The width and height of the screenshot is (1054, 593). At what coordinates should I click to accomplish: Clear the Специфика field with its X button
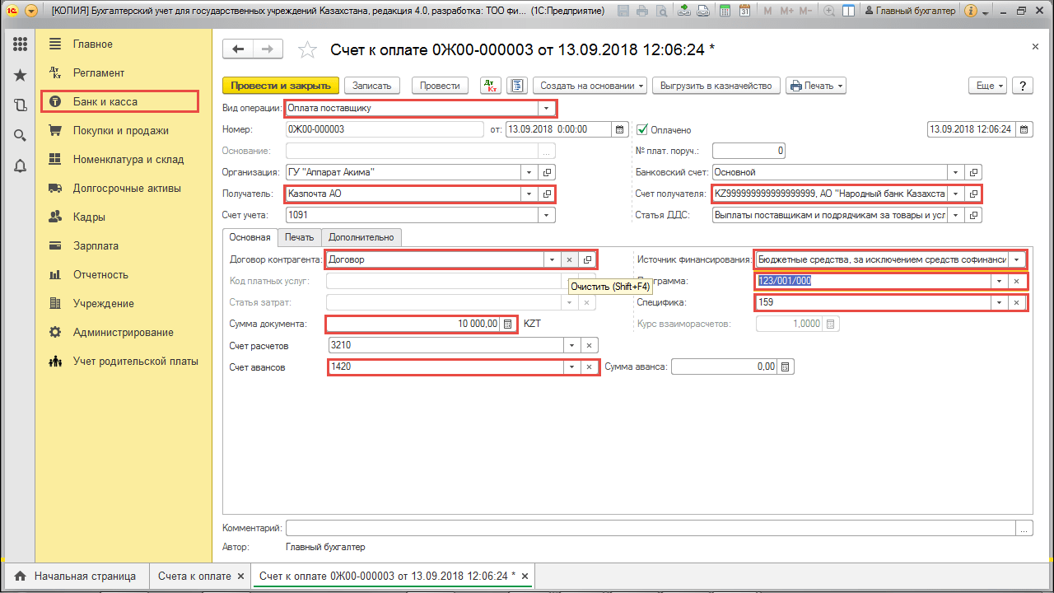(x=1017, y=302)
